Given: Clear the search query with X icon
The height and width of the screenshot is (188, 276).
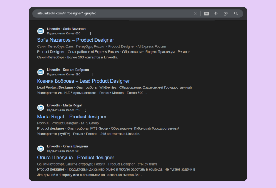Looking at the screenshot, I should click(195, 13).
